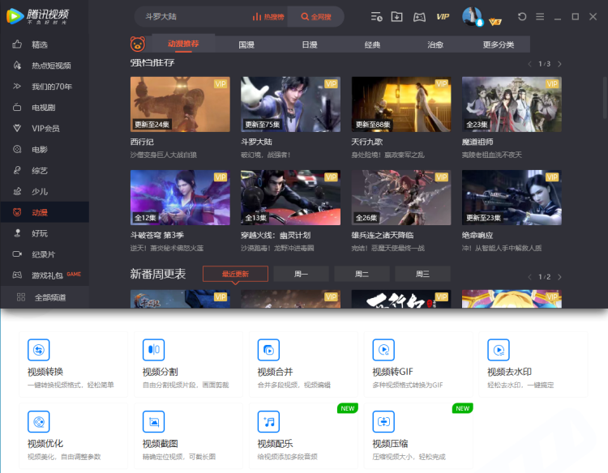Select 周二 schedule filter
Viewport: 608px width, 473px height.
(x=362, y=274)
